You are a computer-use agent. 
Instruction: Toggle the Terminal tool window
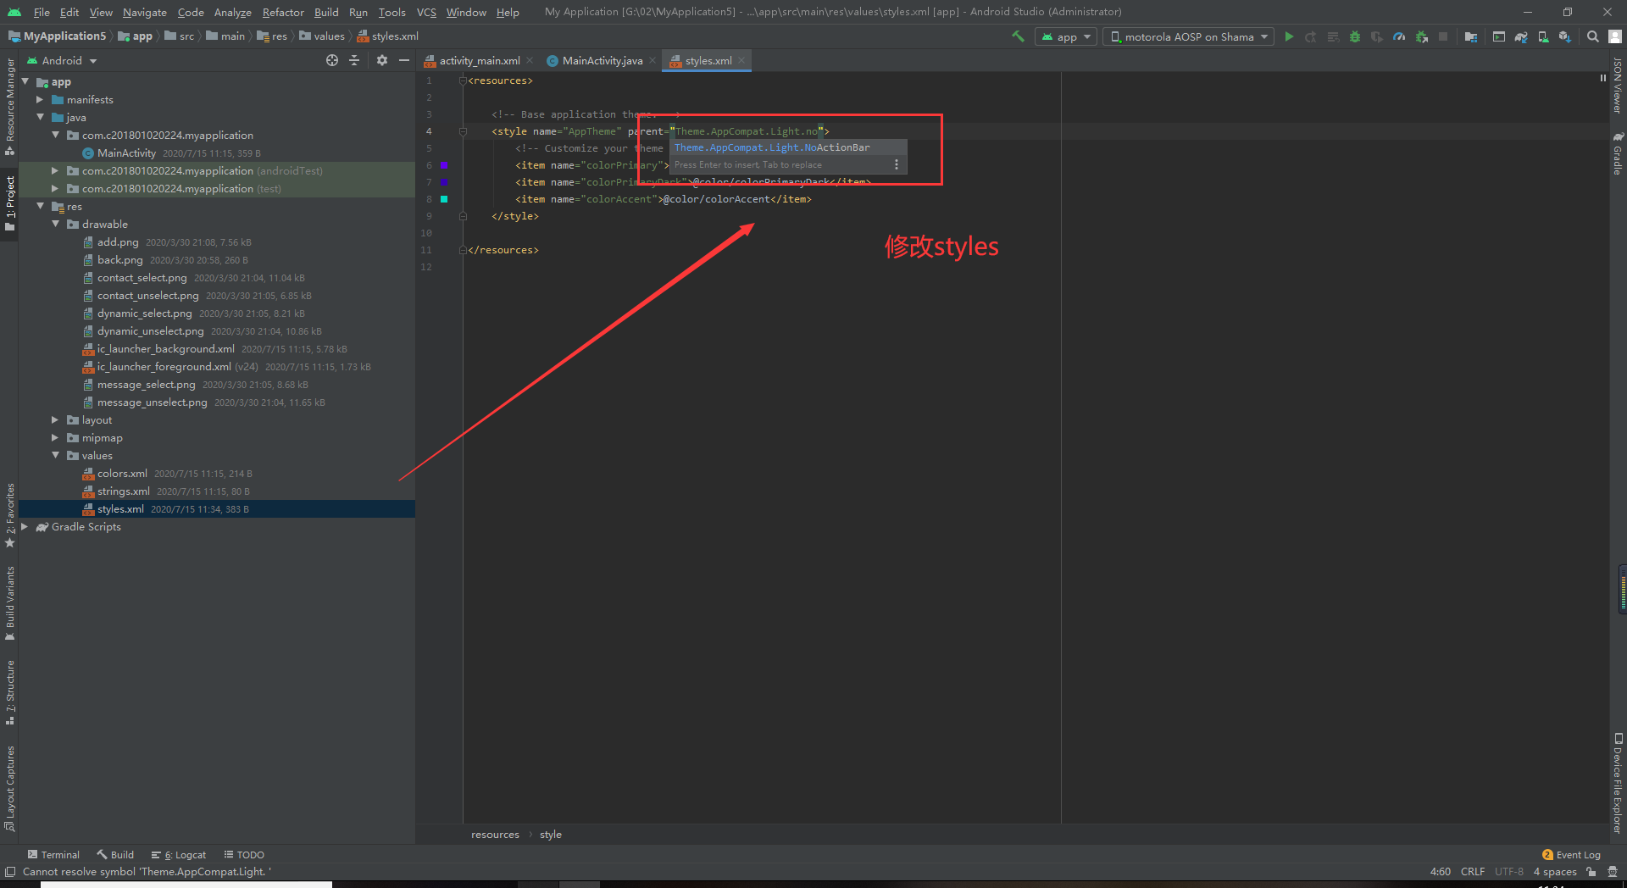click(x=53, y=855)
